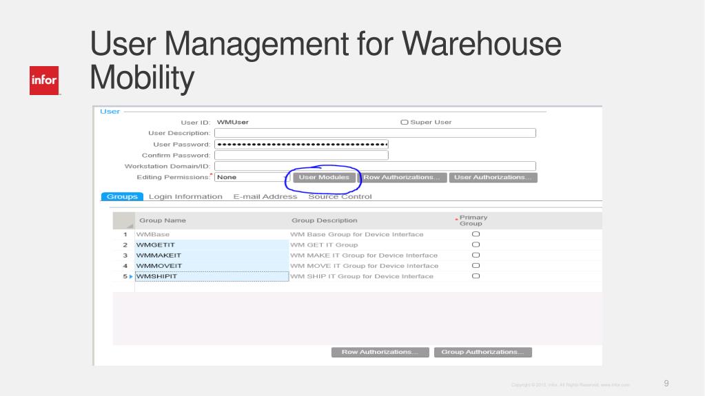
Task: Select the WMSHIPIT group name cell
Action: click(212, 276)
